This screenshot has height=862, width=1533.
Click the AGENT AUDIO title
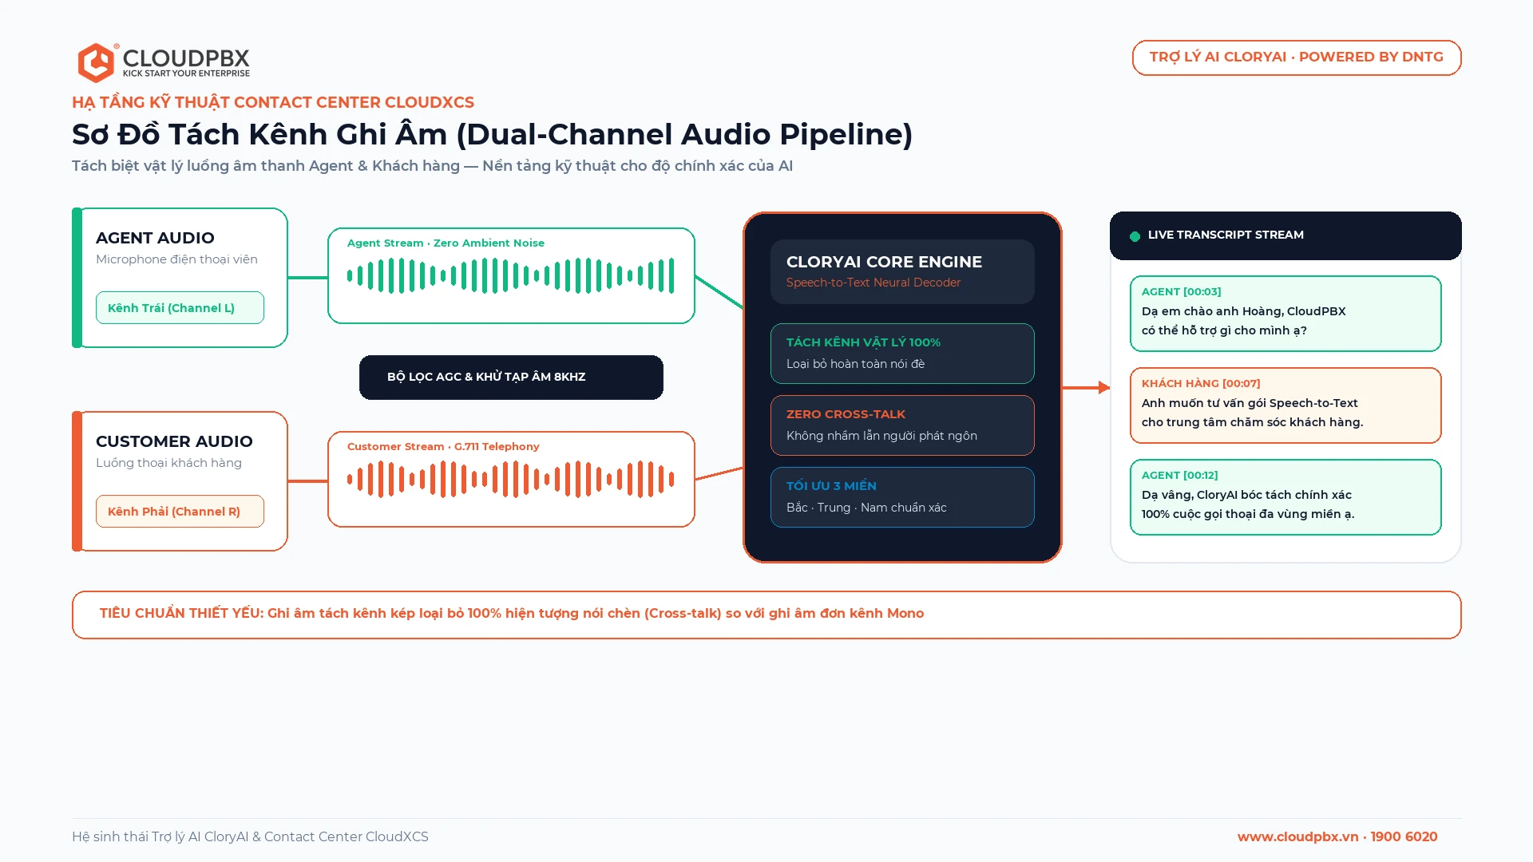point(155,238)
